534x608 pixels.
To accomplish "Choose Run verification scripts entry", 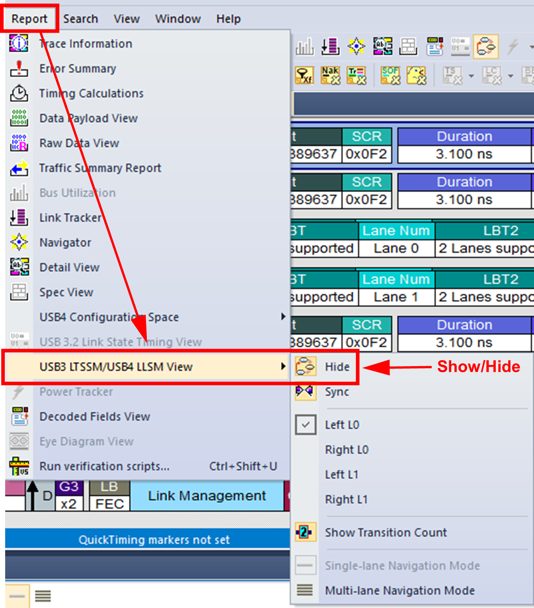I will point(147,466).
